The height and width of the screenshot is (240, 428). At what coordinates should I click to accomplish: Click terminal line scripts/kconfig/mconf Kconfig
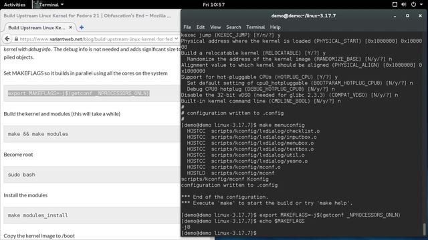click(225, 179)
